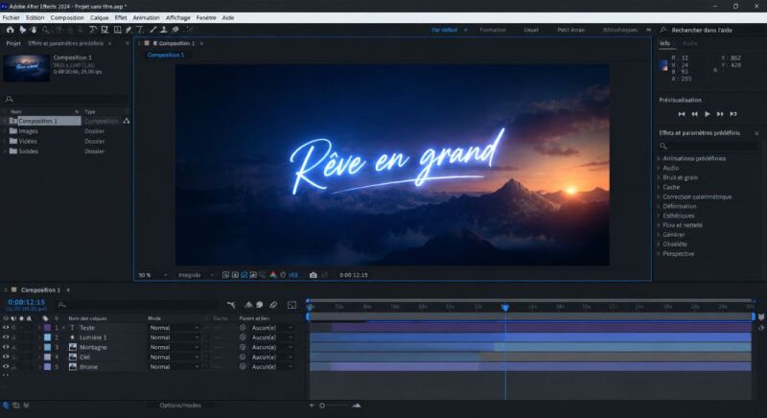This screenshot has height=418, width=767.
Task: Open the Calque menu
Action: (x=100, y=17)
